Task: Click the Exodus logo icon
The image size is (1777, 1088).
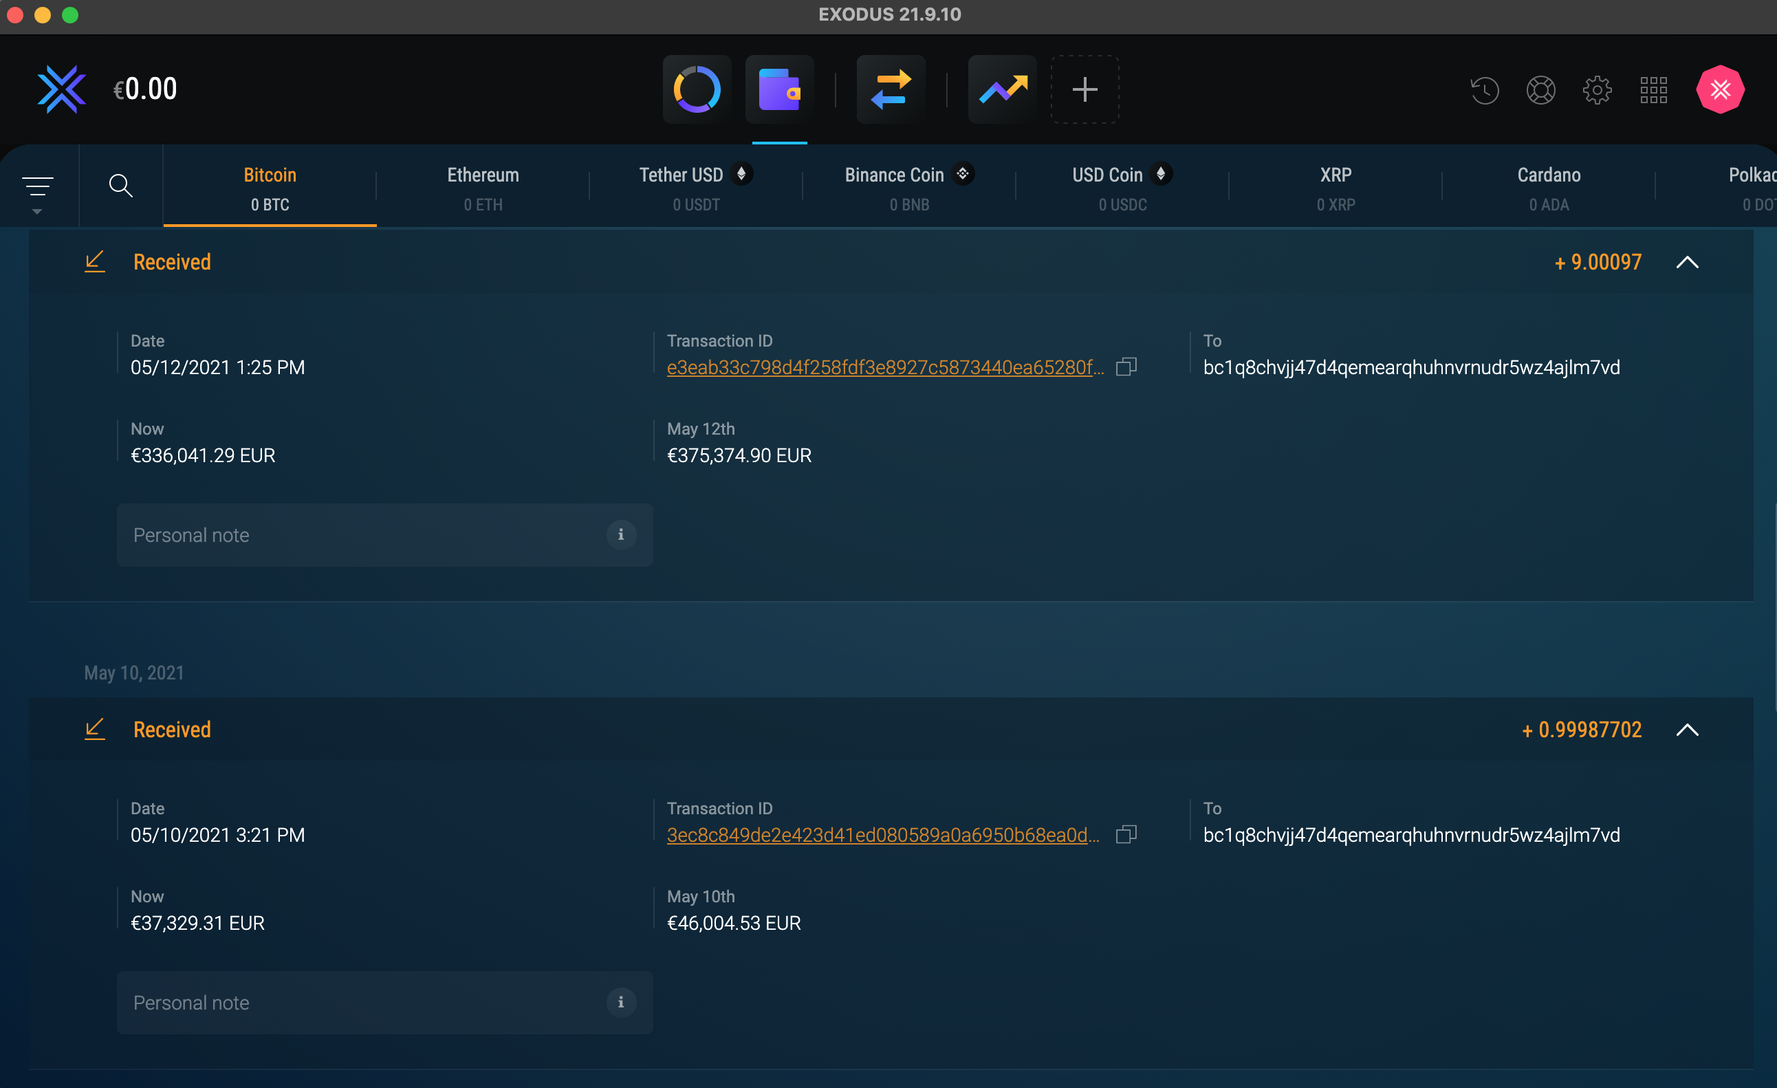Action: (62, 89)
